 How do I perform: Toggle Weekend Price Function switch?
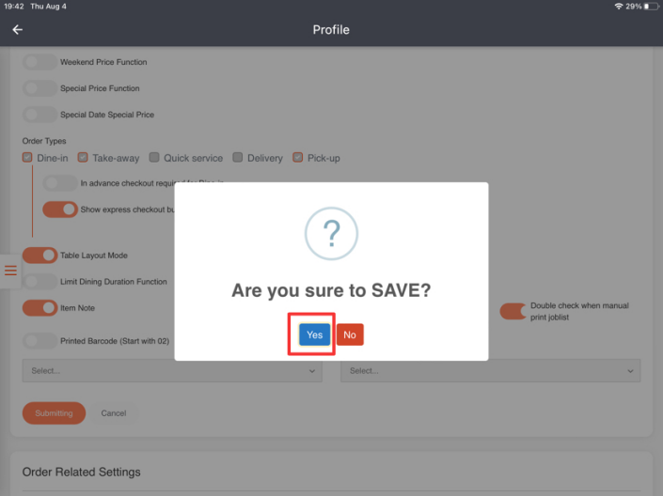(x=39, y=62)
